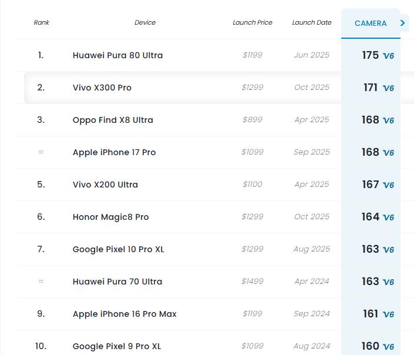Click the V6 badge for Huawei Pura 80 Ultra
The height and width of the screenshot is (355, 414).
point(388,56)
